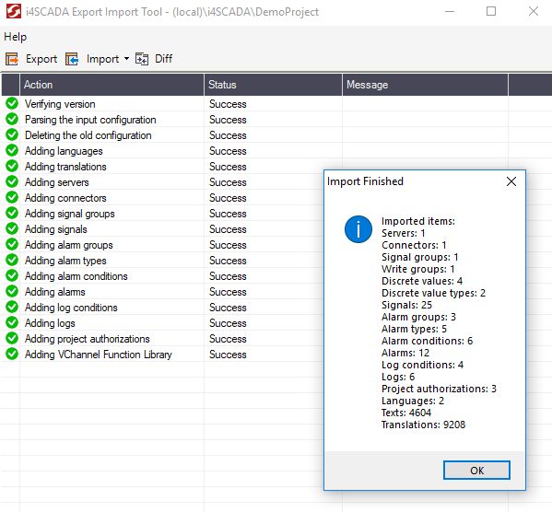Click the Action column header
The image size is (552, 512).
click(112, 85)
